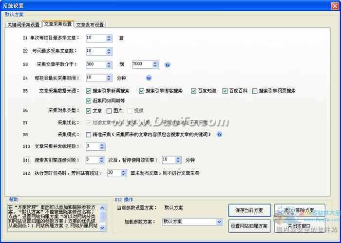Click the help icon after 精准采集 description
Screen dimensions: 341x243
tap(219, 135)
